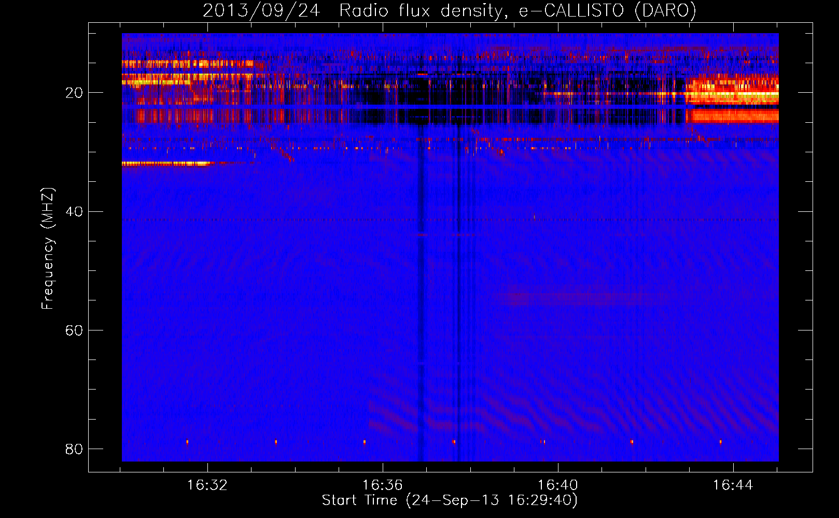Click the 16:44 time tick label

[733, 485]
